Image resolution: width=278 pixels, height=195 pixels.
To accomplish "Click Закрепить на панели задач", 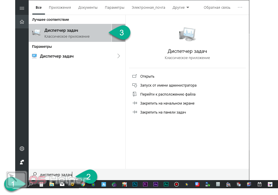I will click(x=163, y=112).
